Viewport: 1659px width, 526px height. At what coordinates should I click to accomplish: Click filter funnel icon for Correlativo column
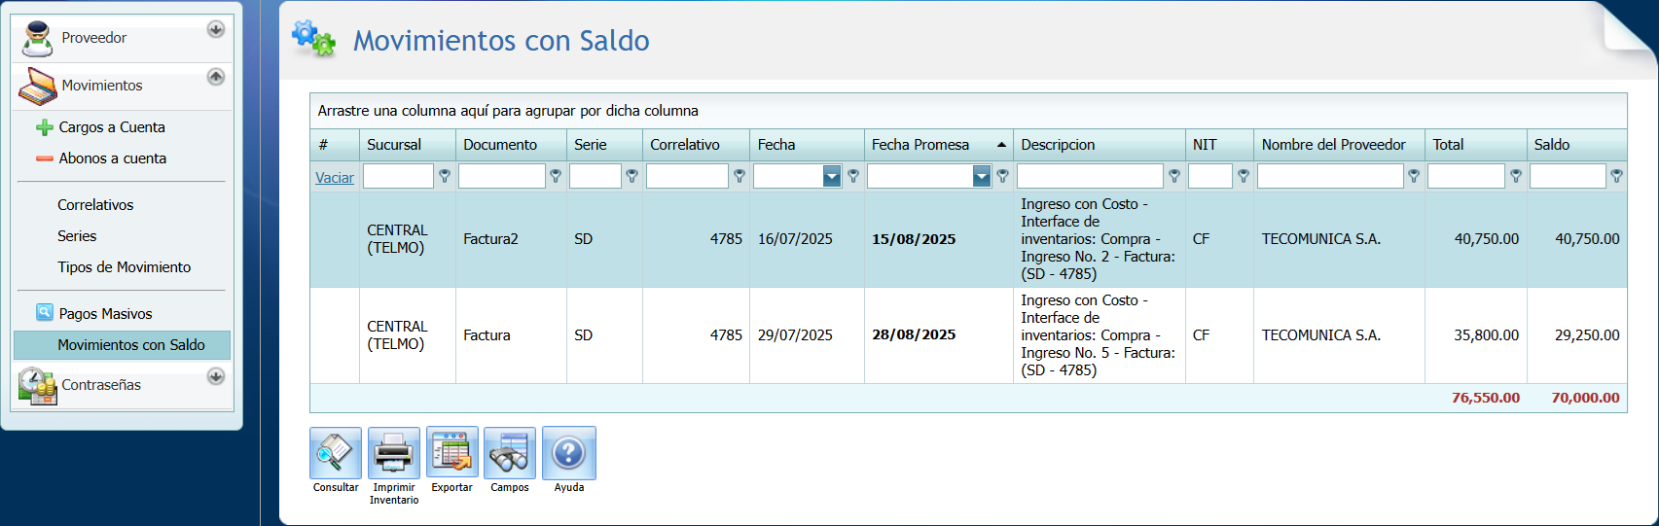click(739, 176)
